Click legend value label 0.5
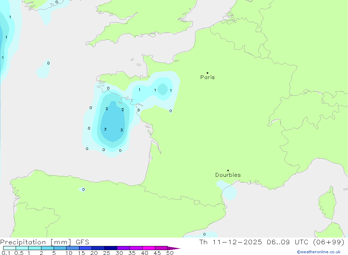 [x=19, y=253]
